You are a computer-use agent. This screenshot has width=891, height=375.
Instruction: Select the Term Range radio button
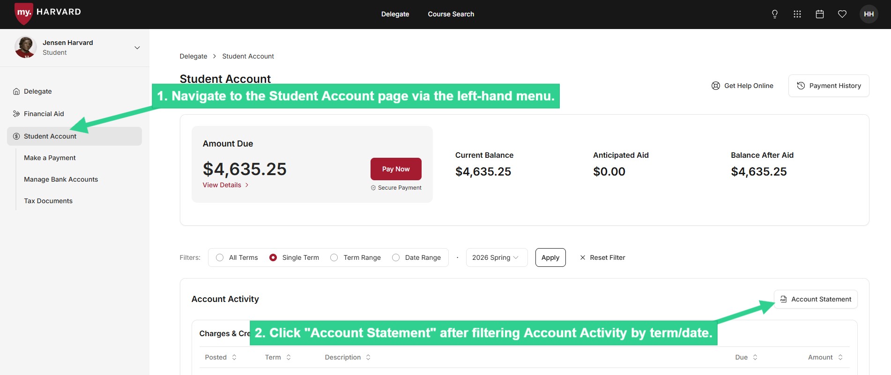pos(334,257)
